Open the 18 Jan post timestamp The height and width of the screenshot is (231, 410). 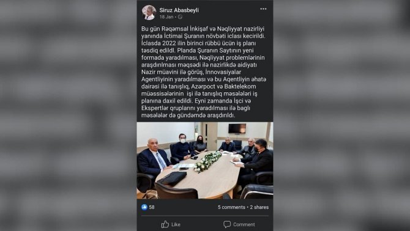coord(166,17)
